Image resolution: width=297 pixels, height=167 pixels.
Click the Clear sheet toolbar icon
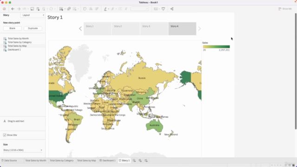click(x=74, y=9)
